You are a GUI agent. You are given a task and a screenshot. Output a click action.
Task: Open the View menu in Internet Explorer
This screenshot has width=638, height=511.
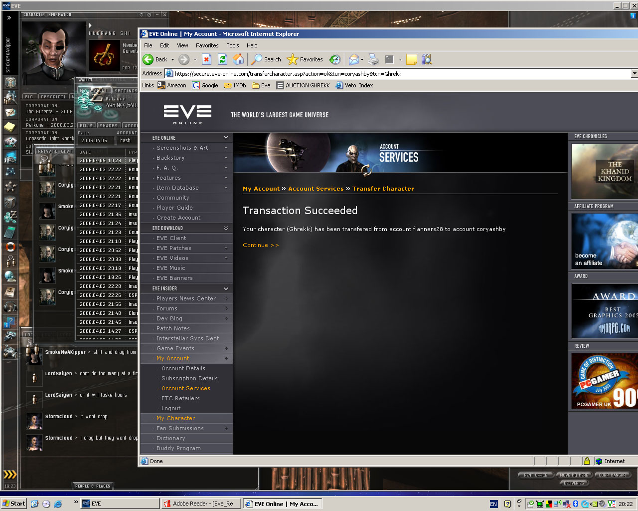pyautogui.click(x=182, y=45)
